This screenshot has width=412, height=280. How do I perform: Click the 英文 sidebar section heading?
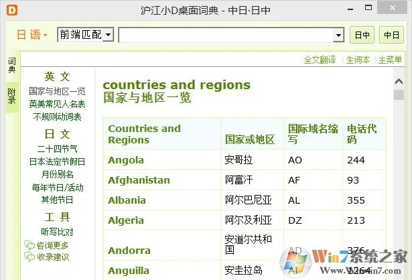(58, 76)
